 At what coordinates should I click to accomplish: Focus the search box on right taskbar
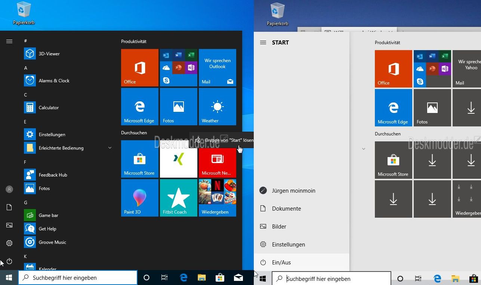[x=332, y=279]
